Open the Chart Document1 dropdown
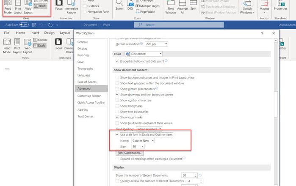This screenshot has width=296, height=186. point(144,54)
